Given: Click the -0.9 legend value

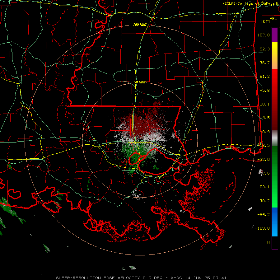Looking at the screenshot, I should (x=265, y=132).
